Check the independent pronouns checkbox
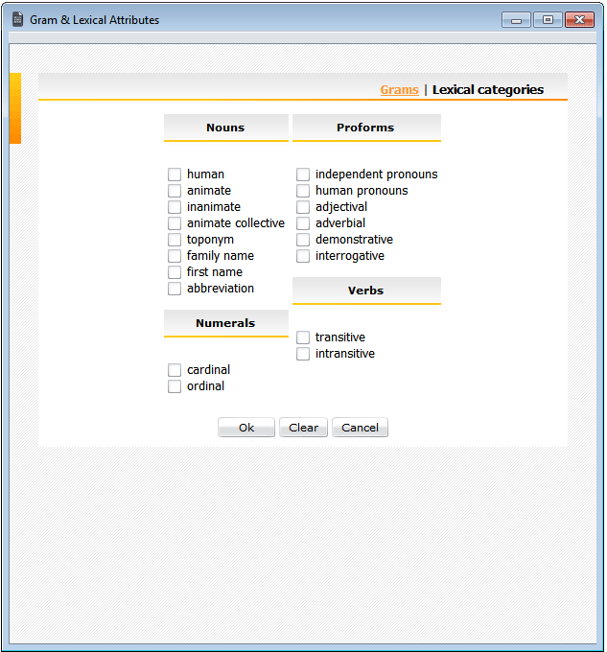This screenshot has width=607, height=652. [x=303, y=175]
